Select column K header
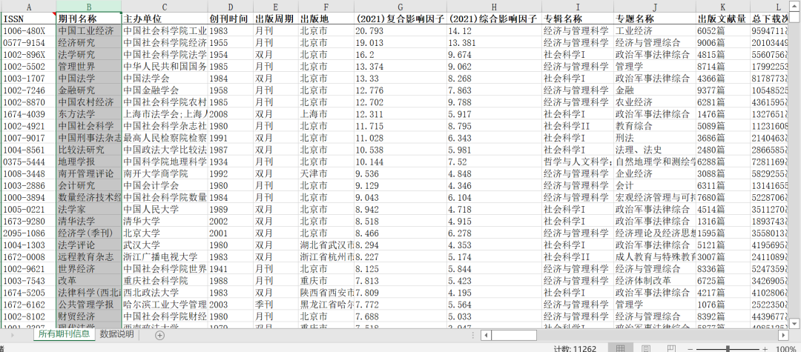801x352 pixels. click(723, 7)
